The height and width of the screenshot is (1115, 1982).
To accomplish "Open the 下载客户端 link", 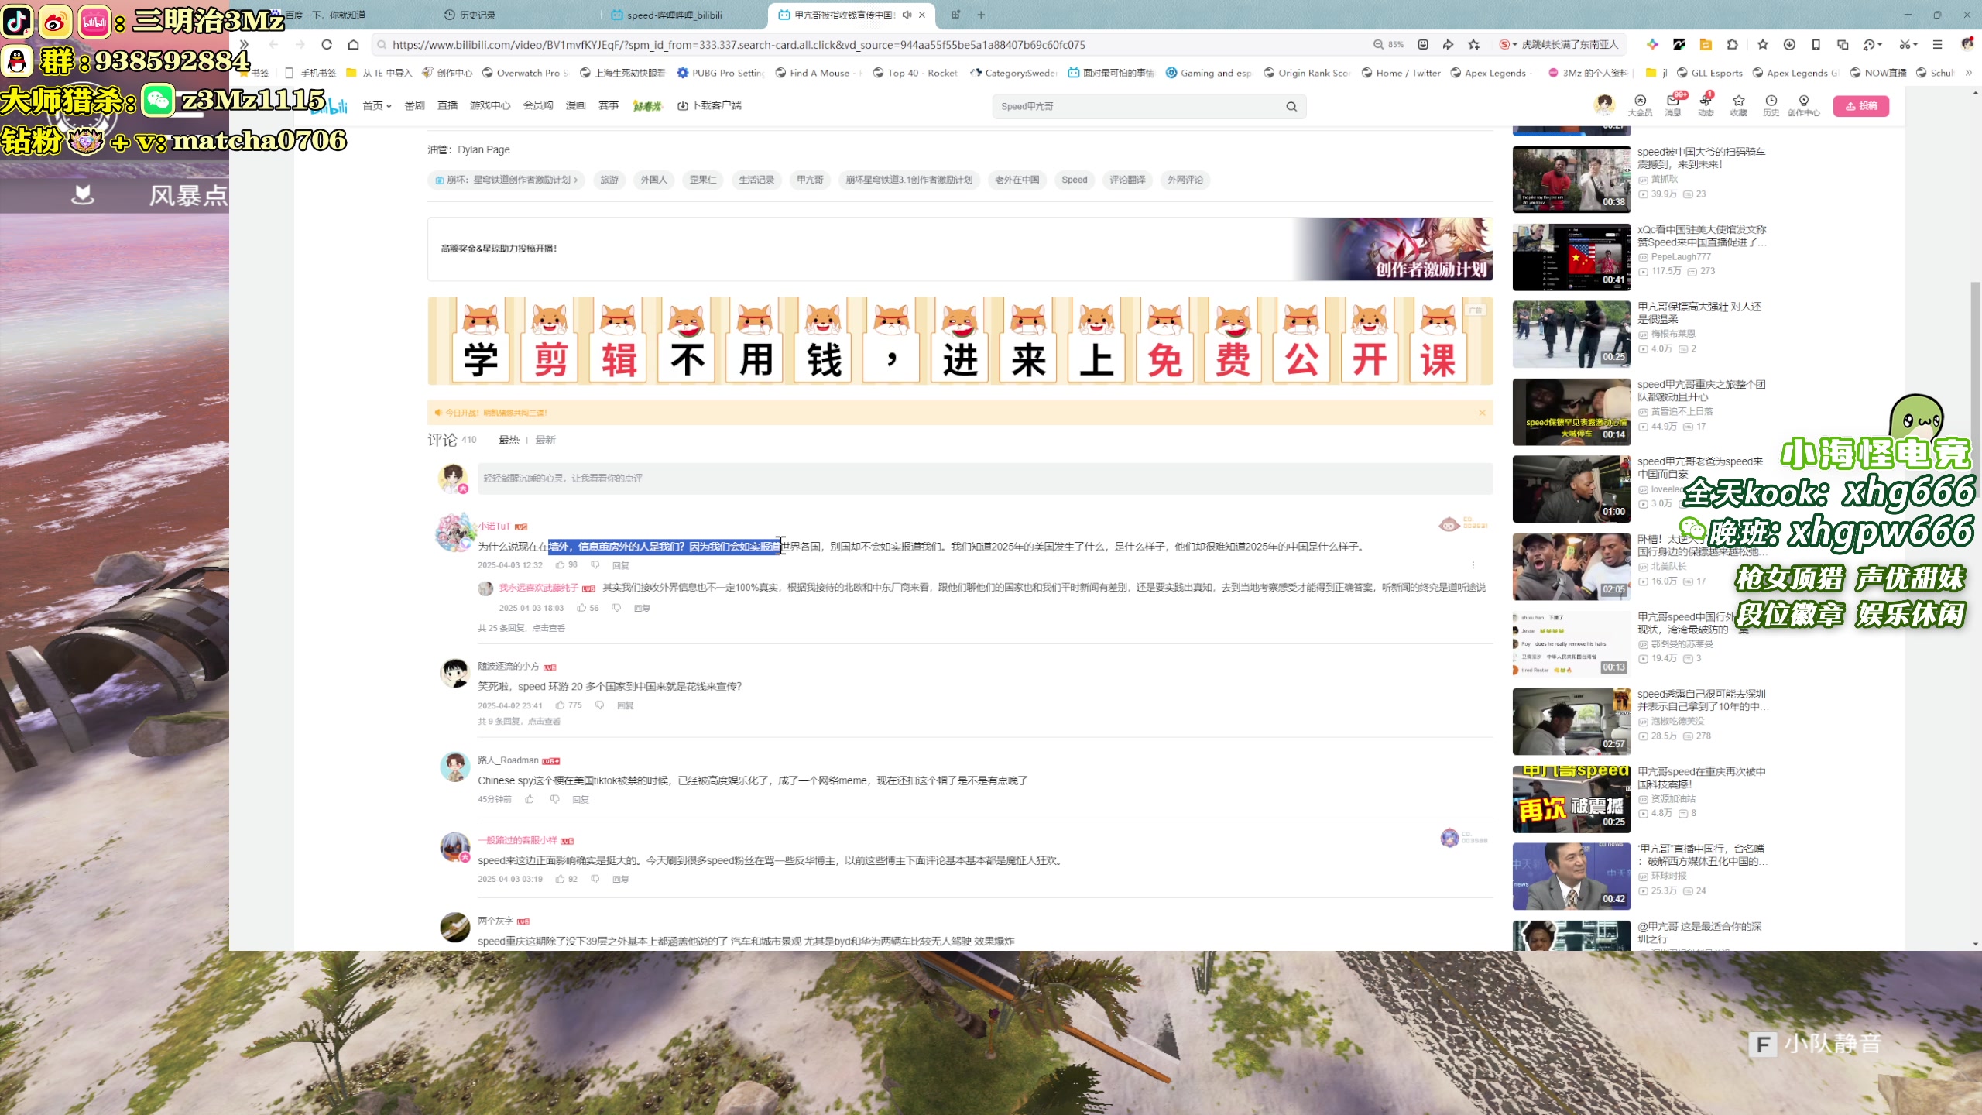I will coord(709,105).
